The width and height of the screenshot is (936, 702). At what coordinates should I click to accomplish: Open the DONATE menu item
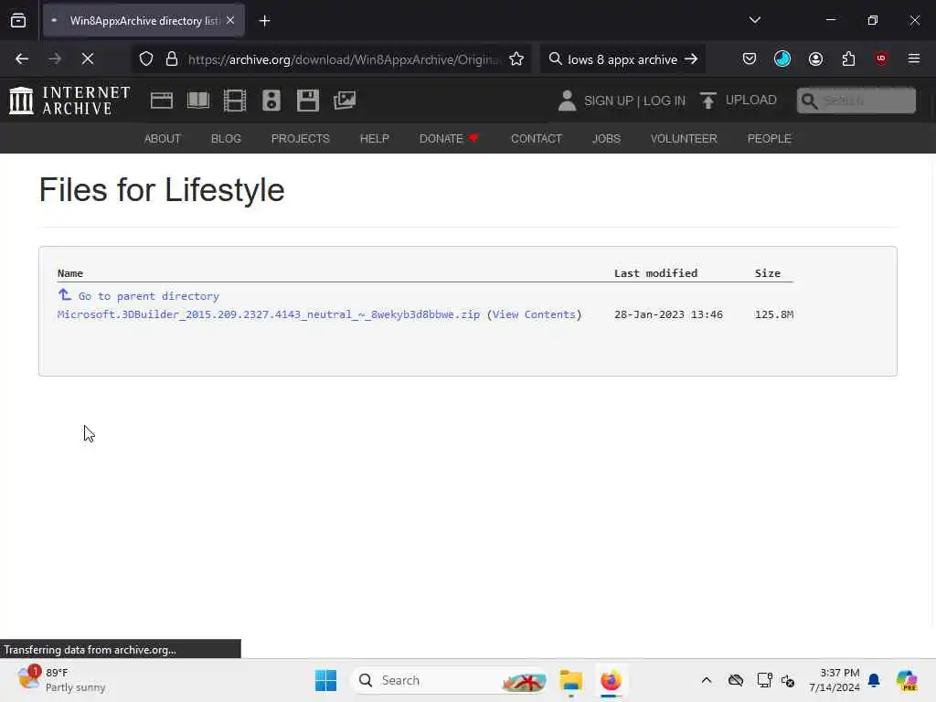coord(449,139)
